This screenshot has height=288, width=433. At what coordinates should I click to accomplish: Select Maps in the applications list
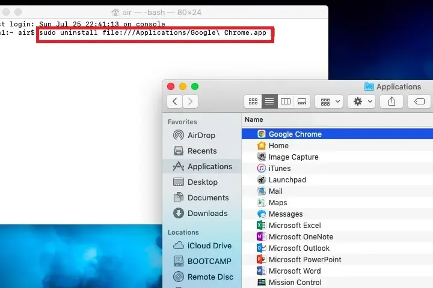pos(337,203)
